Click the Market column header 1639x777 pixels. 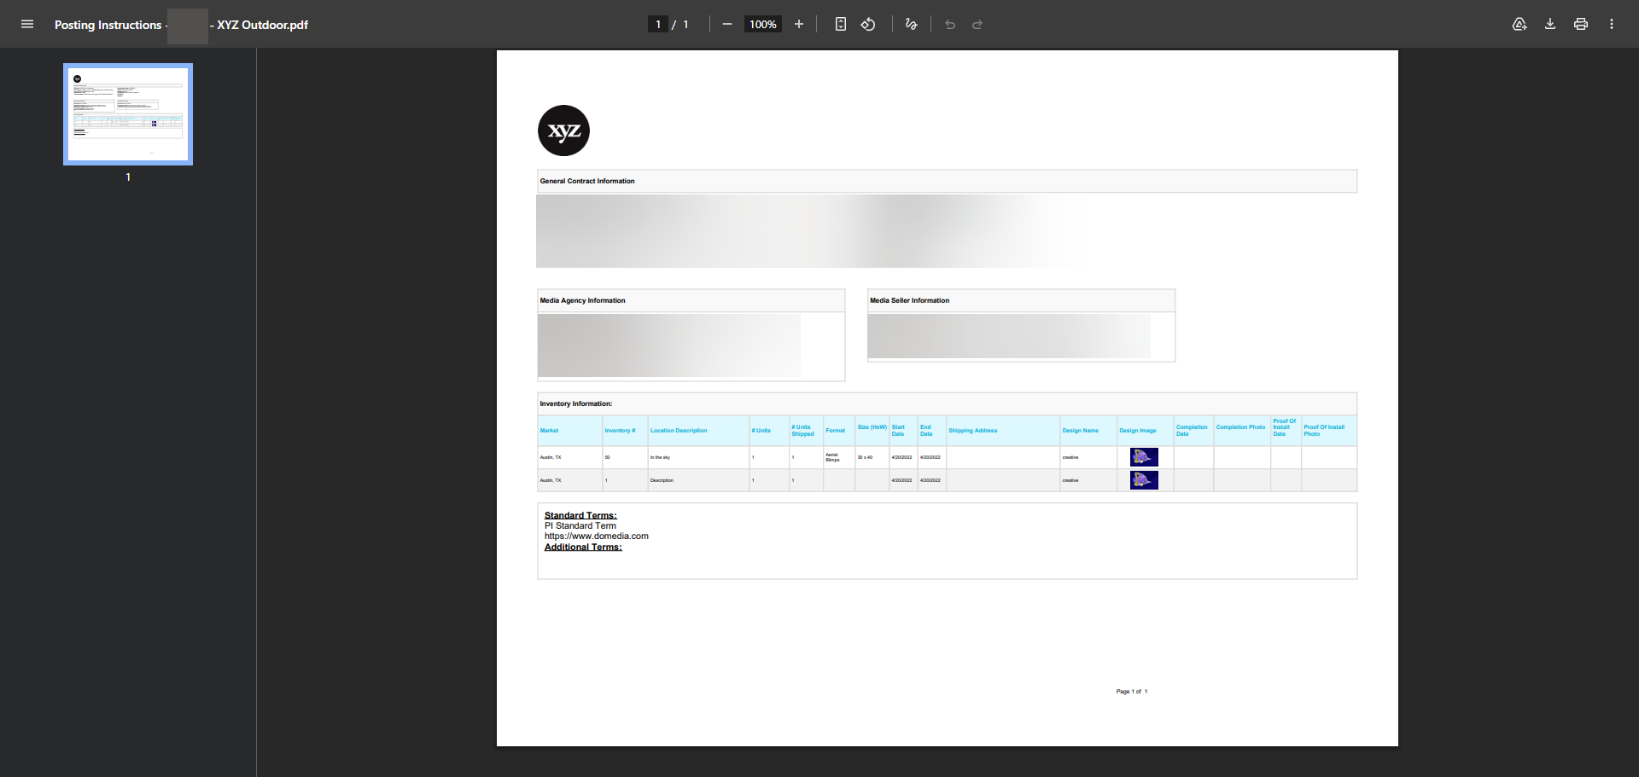pyautogui.click(x=549, y=431)
